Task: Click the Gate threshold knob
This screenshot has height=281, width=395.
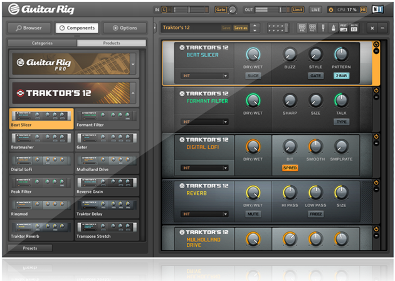Action: point(233,10)
